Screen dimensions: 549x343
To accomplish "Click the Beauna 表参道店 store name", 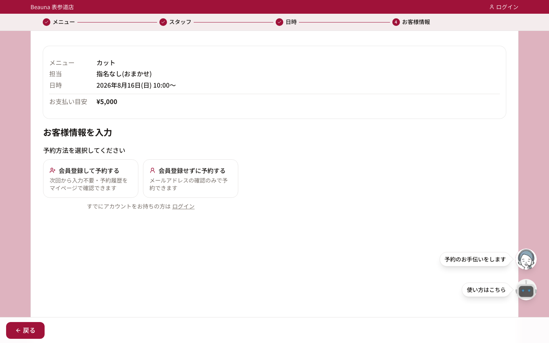I will pyautogui.click(x=52, y=7).
